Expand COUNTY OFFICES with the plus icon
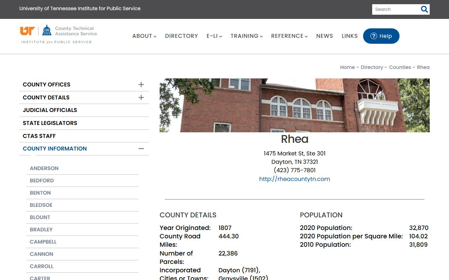This screenshot has width=449, height=280. (141, 85)
